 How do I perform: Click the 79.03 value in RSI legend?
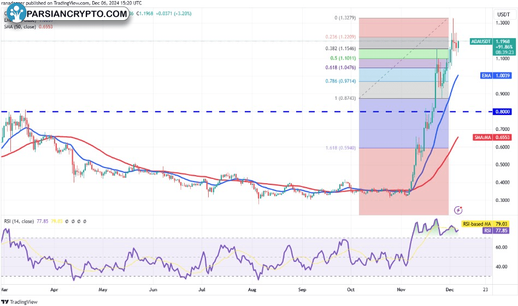(x=56, y=221)
